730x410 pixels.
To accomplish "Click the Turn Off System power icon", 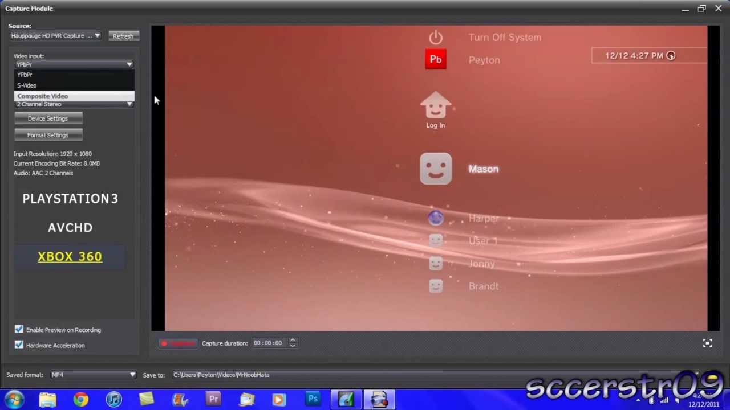I will (x=436, y=38).
